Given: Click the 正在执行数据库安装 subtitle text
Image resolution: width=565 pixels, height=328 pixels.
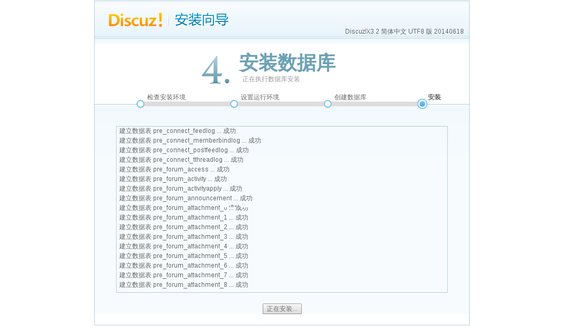Looking at the screenshot, I should [271, 79].
